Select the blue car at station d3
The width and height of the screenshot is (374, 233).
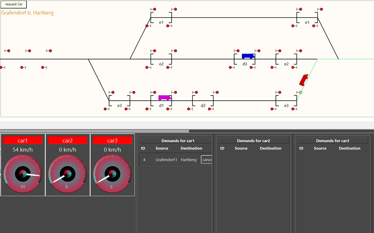click(x=248, y=56)
